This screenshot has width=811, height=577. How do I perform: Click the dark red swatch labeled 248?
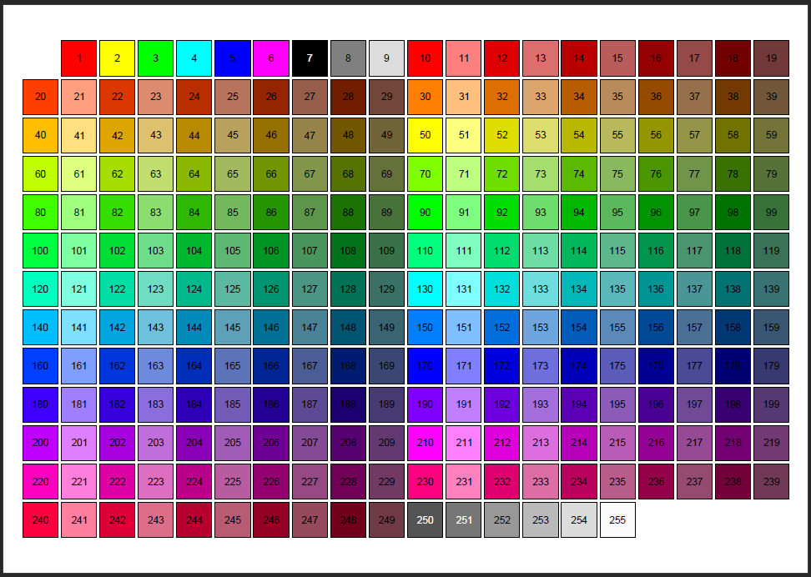[x=348, y=519]
